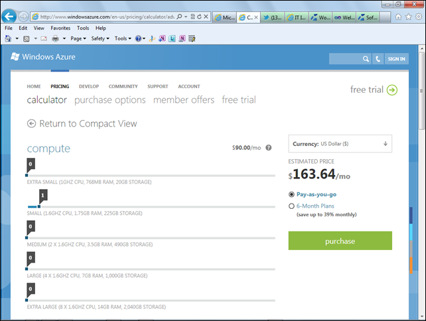The image size is (426, 321).
Task: Select the Pay-as-you-go radio button
Action: click(291, 194)
